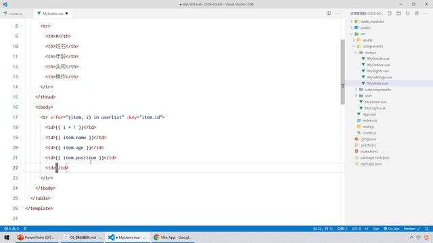
Task: Open errors and warnings status indicator
Action: click(x=12, y=229)
